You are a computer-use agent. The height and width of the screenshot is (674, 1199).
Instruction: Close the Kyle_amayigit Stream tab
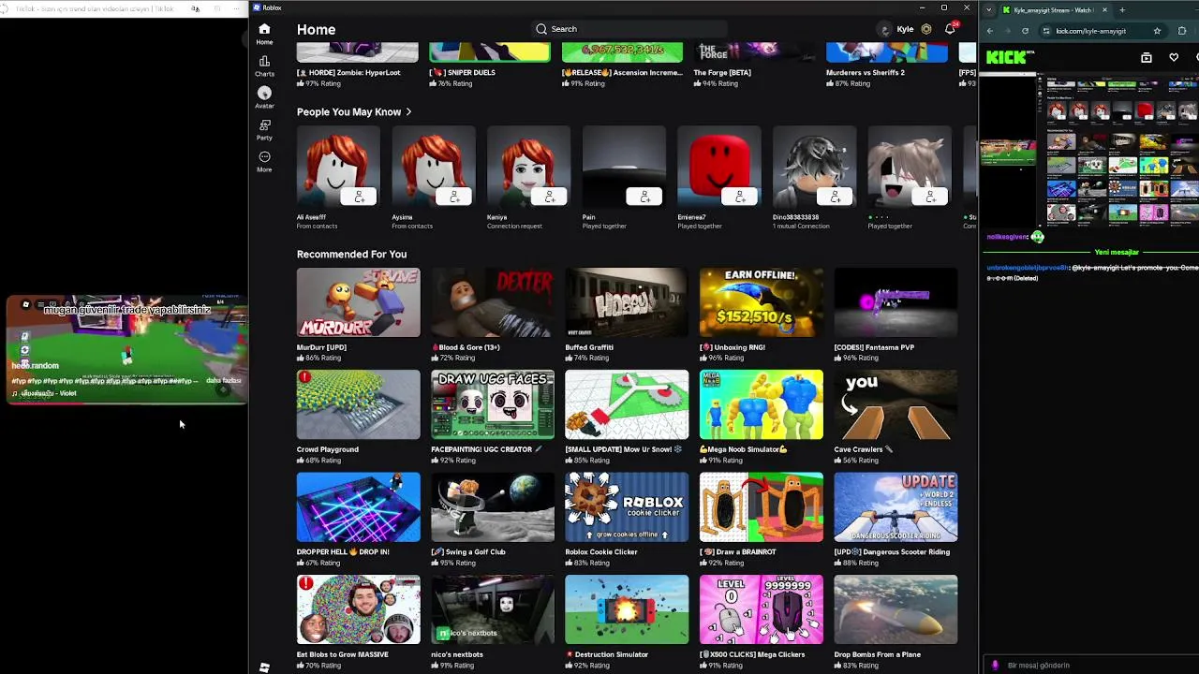tap(1104, 10)
